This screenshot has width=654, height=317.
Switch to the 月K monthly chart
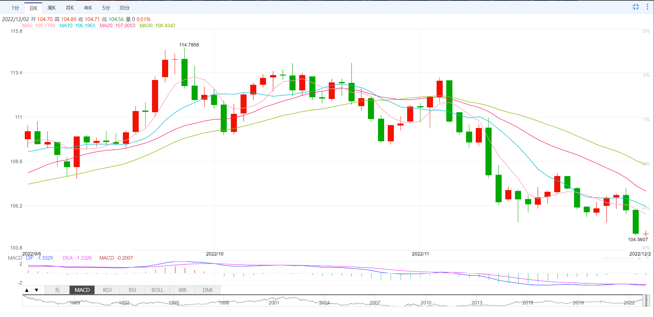[x=70, y=8]
